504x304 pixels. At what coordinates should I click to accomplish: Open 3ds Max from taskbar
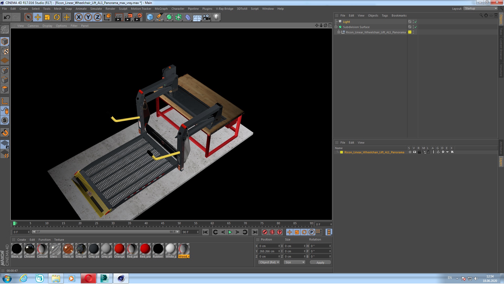pyautogui.click(x=104, y=278)
